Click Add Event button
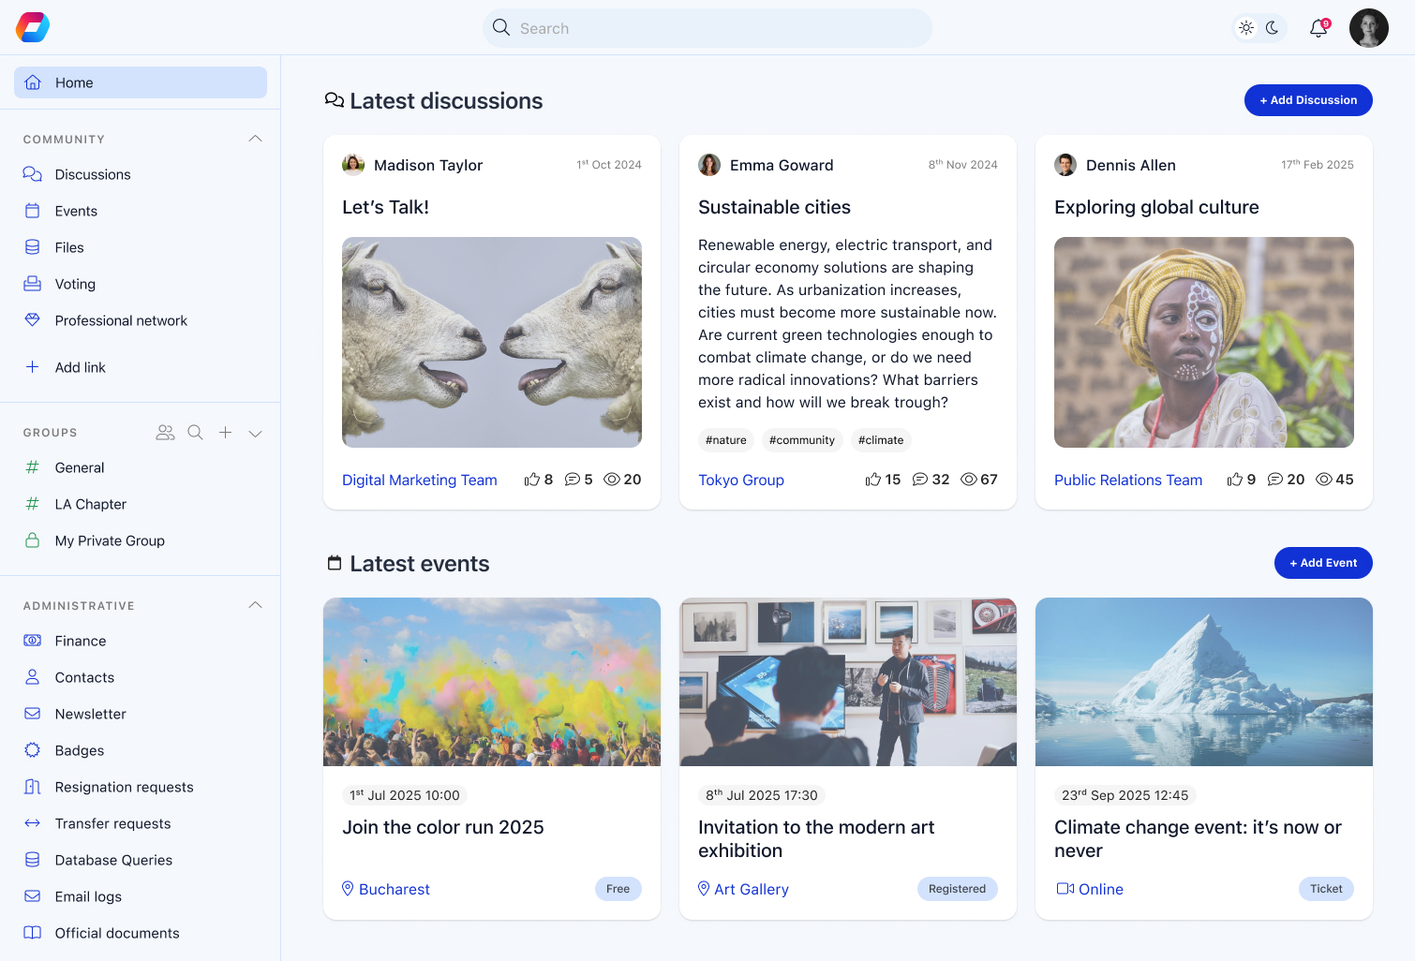Image resolution: width=1415 pixels, height=961 pixels. pos(1323,563)
